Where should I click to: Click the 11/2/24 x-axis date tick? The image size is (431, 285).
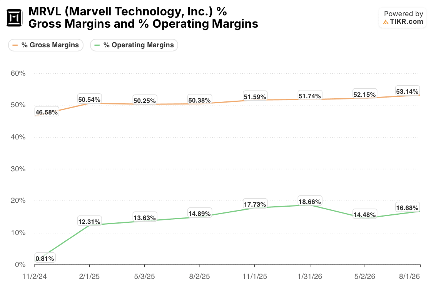(x=34, y=276)
